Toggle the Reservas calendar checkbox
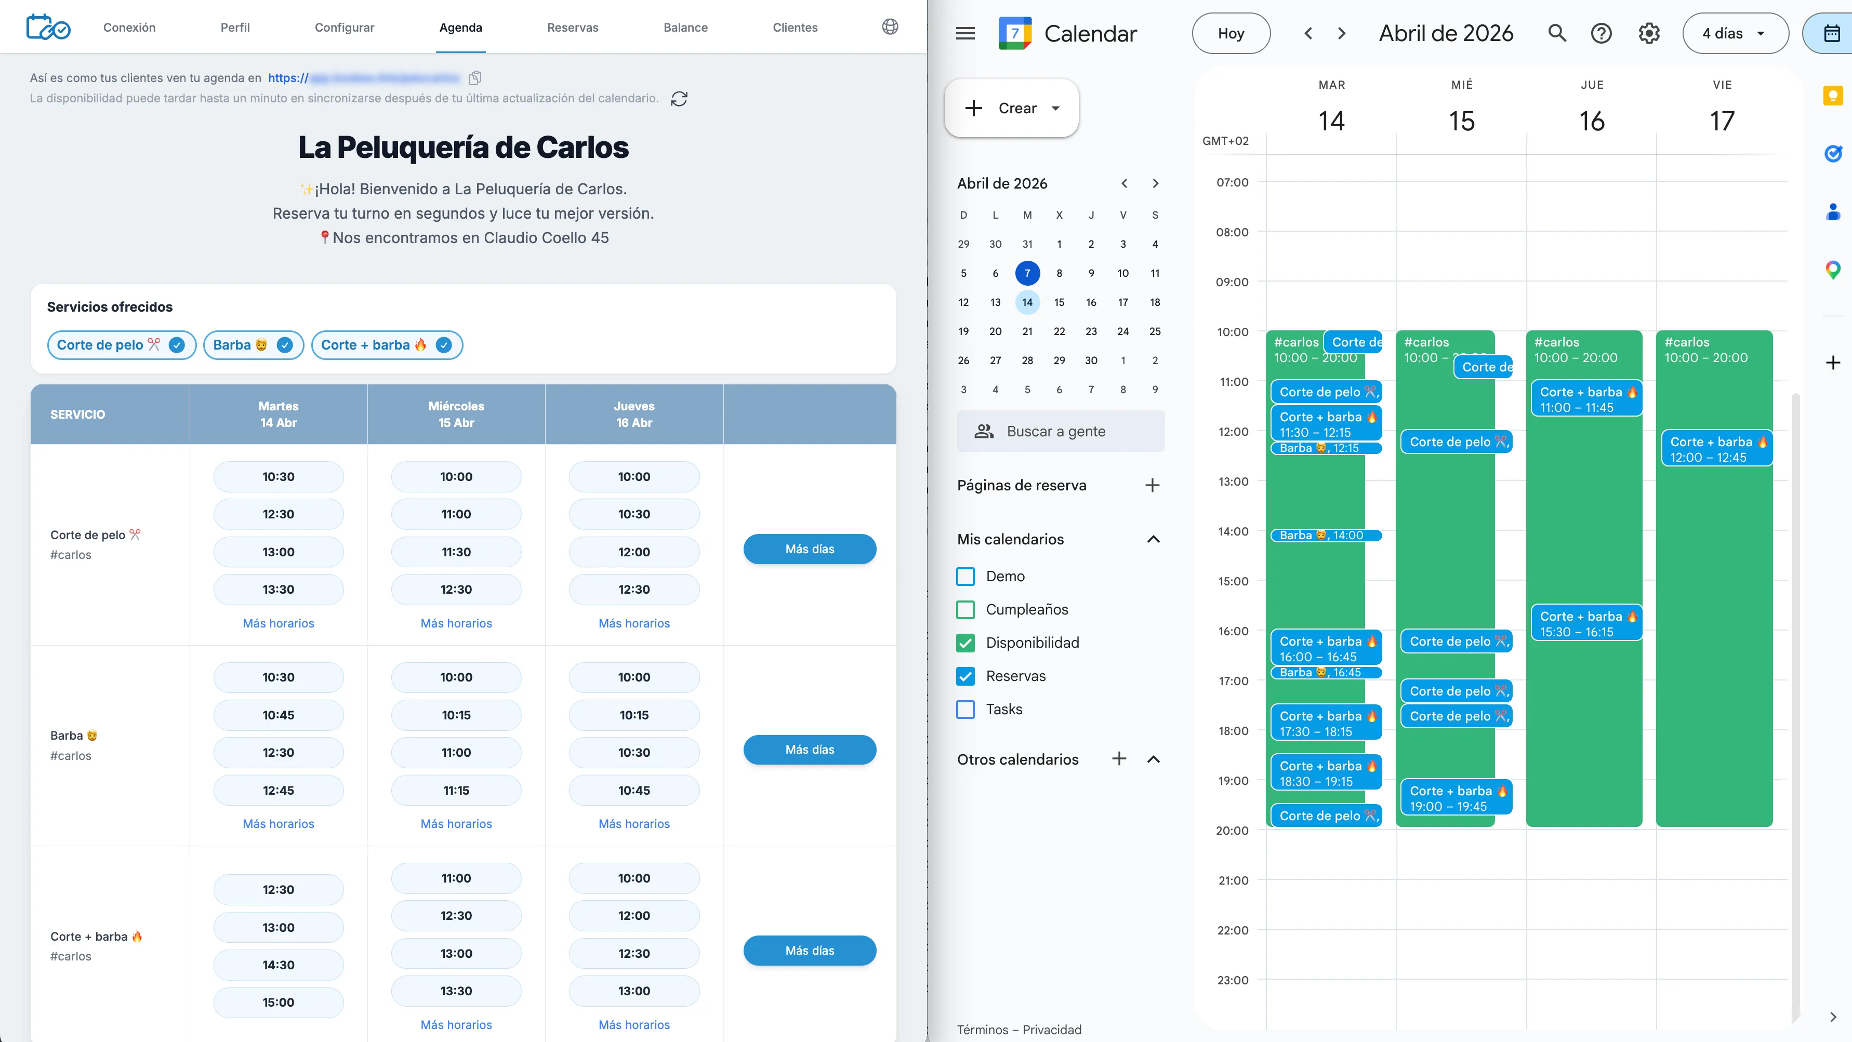This screenshot has height=1042, width=1852. 965,676
